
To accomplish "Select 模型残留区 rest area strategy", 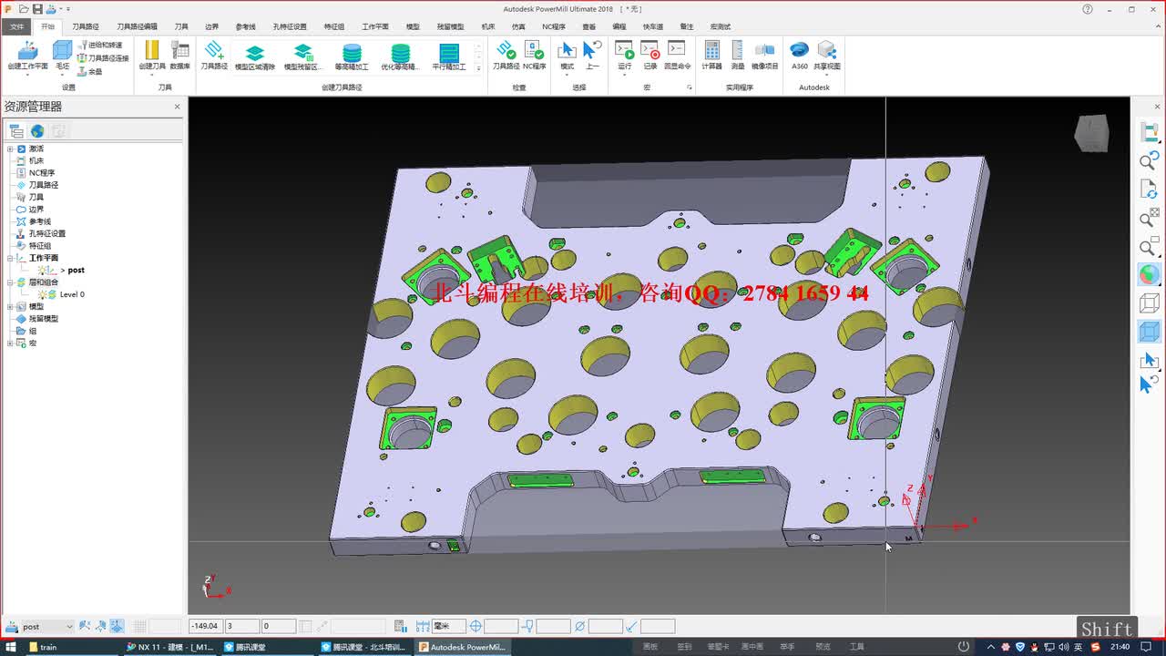I will tap(303, 56).
